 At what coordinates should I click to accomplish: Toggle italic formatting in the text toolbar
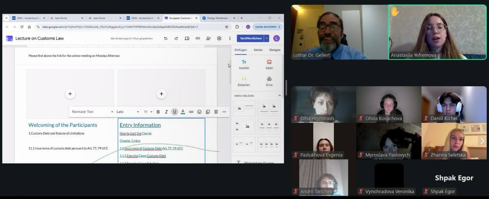point(166,112)
